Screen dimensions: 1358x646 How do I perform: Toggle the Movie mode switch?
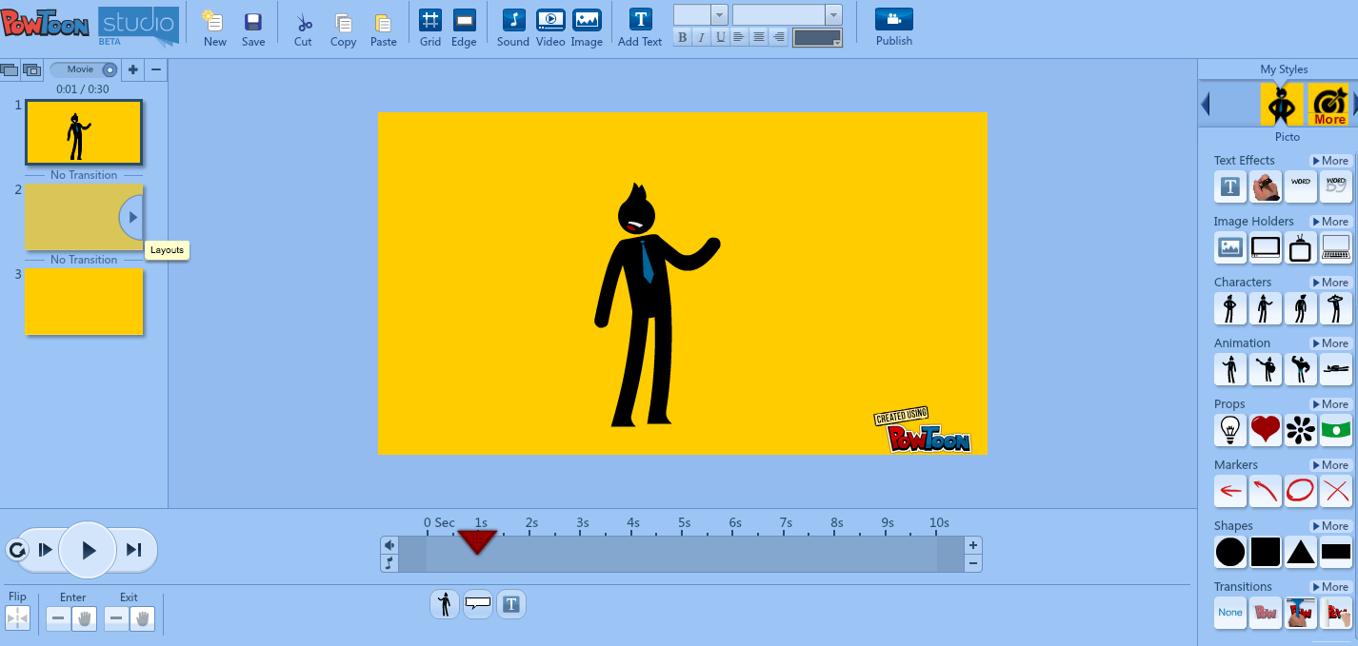coord(84,69)
